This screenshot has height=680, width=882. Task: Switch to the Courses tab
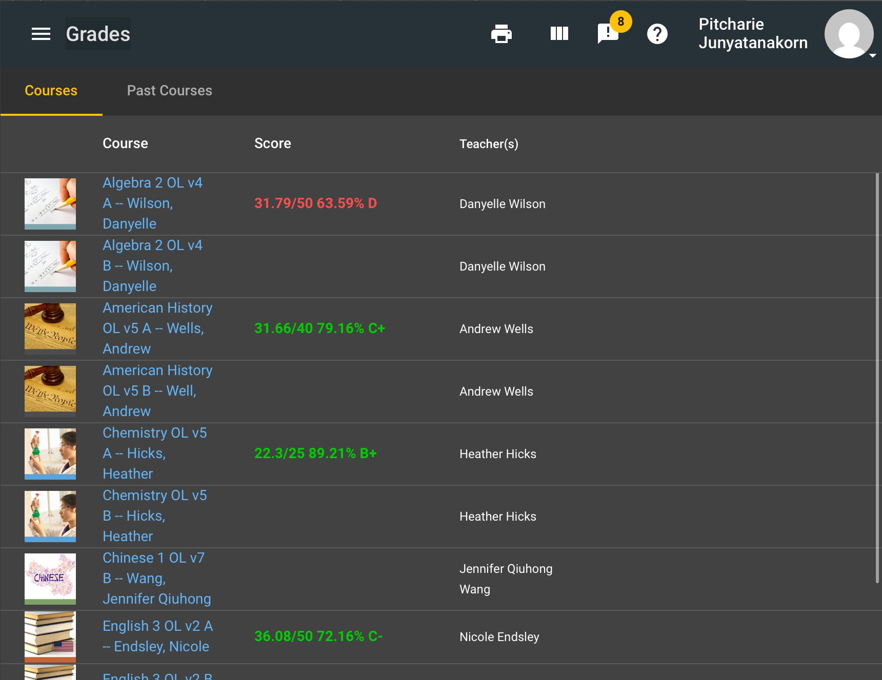coord(51,91)
